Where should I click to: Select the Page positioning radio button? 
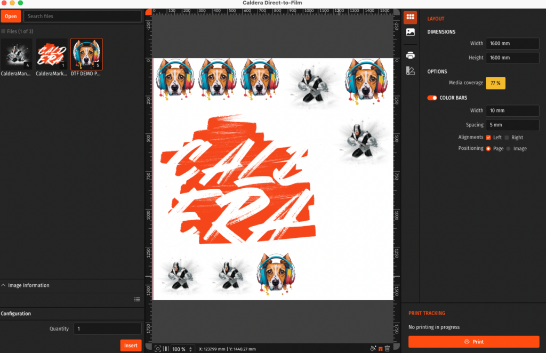(x=488, y=149)
